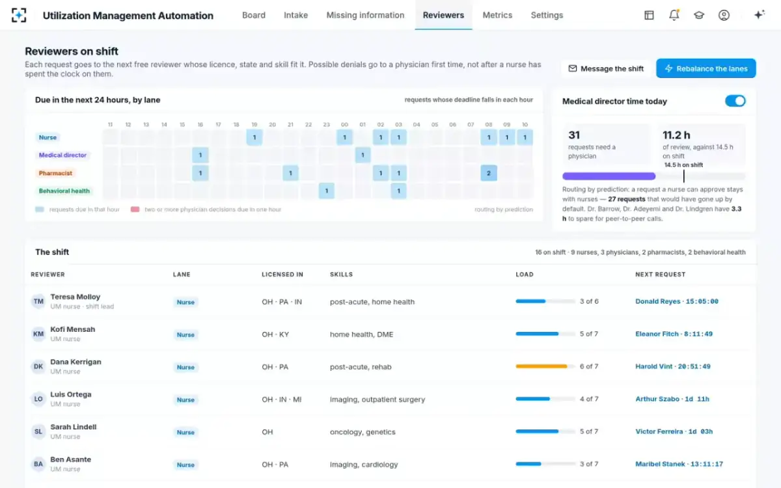Click the 'Kofi Mensah' reviewer name
Viewport: 781px width, 488px height.
tap(73, 329)
